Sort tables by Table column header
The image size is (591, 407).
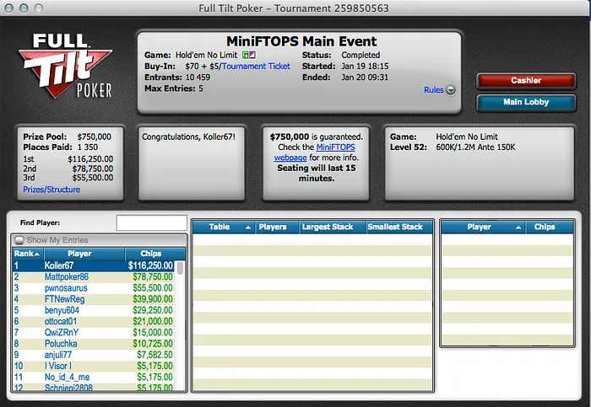click(223, 227)
